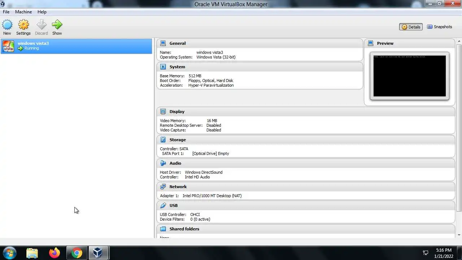Open the Help menu
462x260 pixels.
coord(42,12)
